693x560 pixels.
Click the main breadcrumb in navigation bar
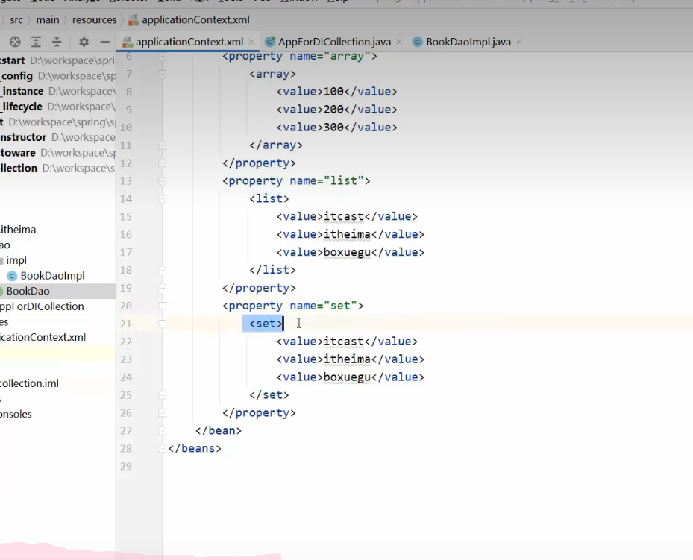tap(48, 19)
